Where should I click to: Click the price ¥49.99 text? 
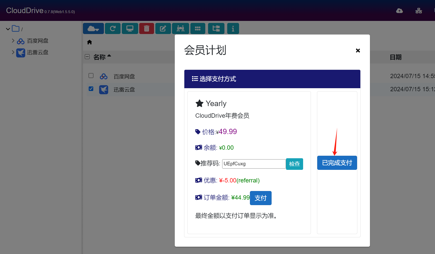(x=226, y=132)
